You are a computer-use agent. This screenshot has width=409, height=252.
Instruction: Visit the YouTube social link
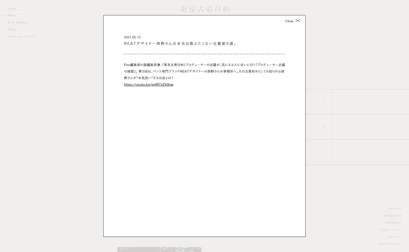[x=391, y=223]
